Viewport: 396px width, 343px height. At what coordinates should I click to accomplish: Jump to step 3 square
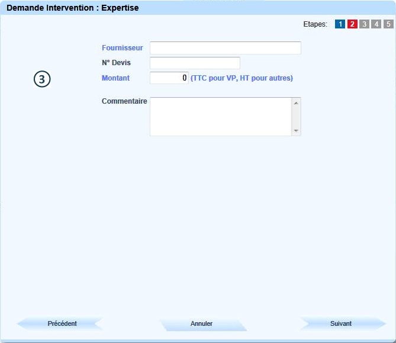pos(365,24)
